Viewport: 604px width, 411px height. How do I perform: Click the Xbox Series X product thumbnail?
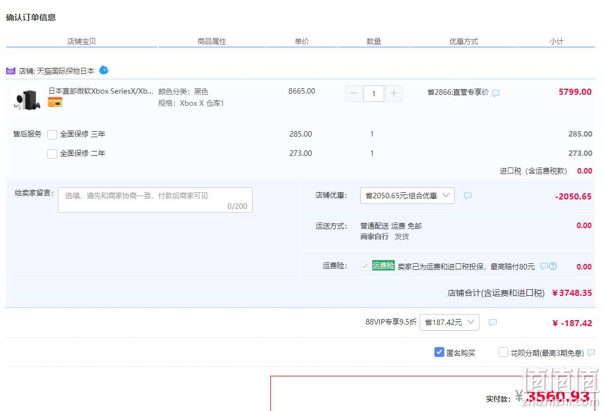click(x=27, y=100)
